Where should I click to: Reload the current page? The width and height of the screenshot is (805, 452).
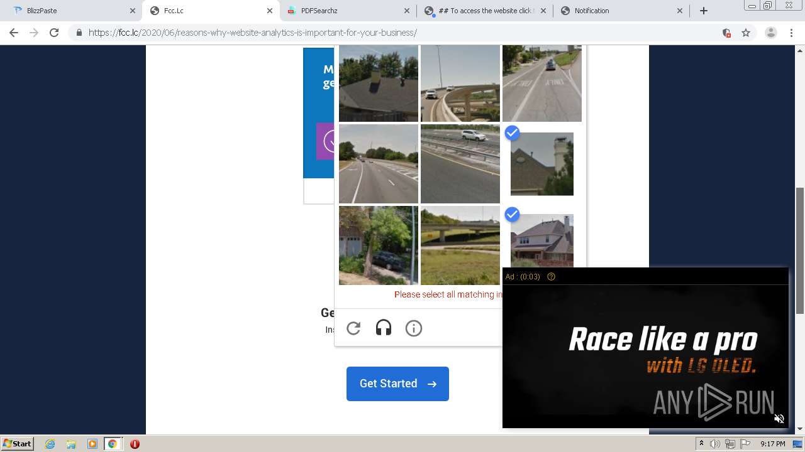click(54, 33)
